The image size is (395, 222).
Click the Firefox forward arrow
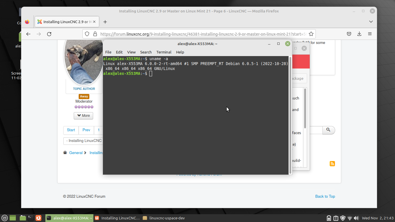39,34
